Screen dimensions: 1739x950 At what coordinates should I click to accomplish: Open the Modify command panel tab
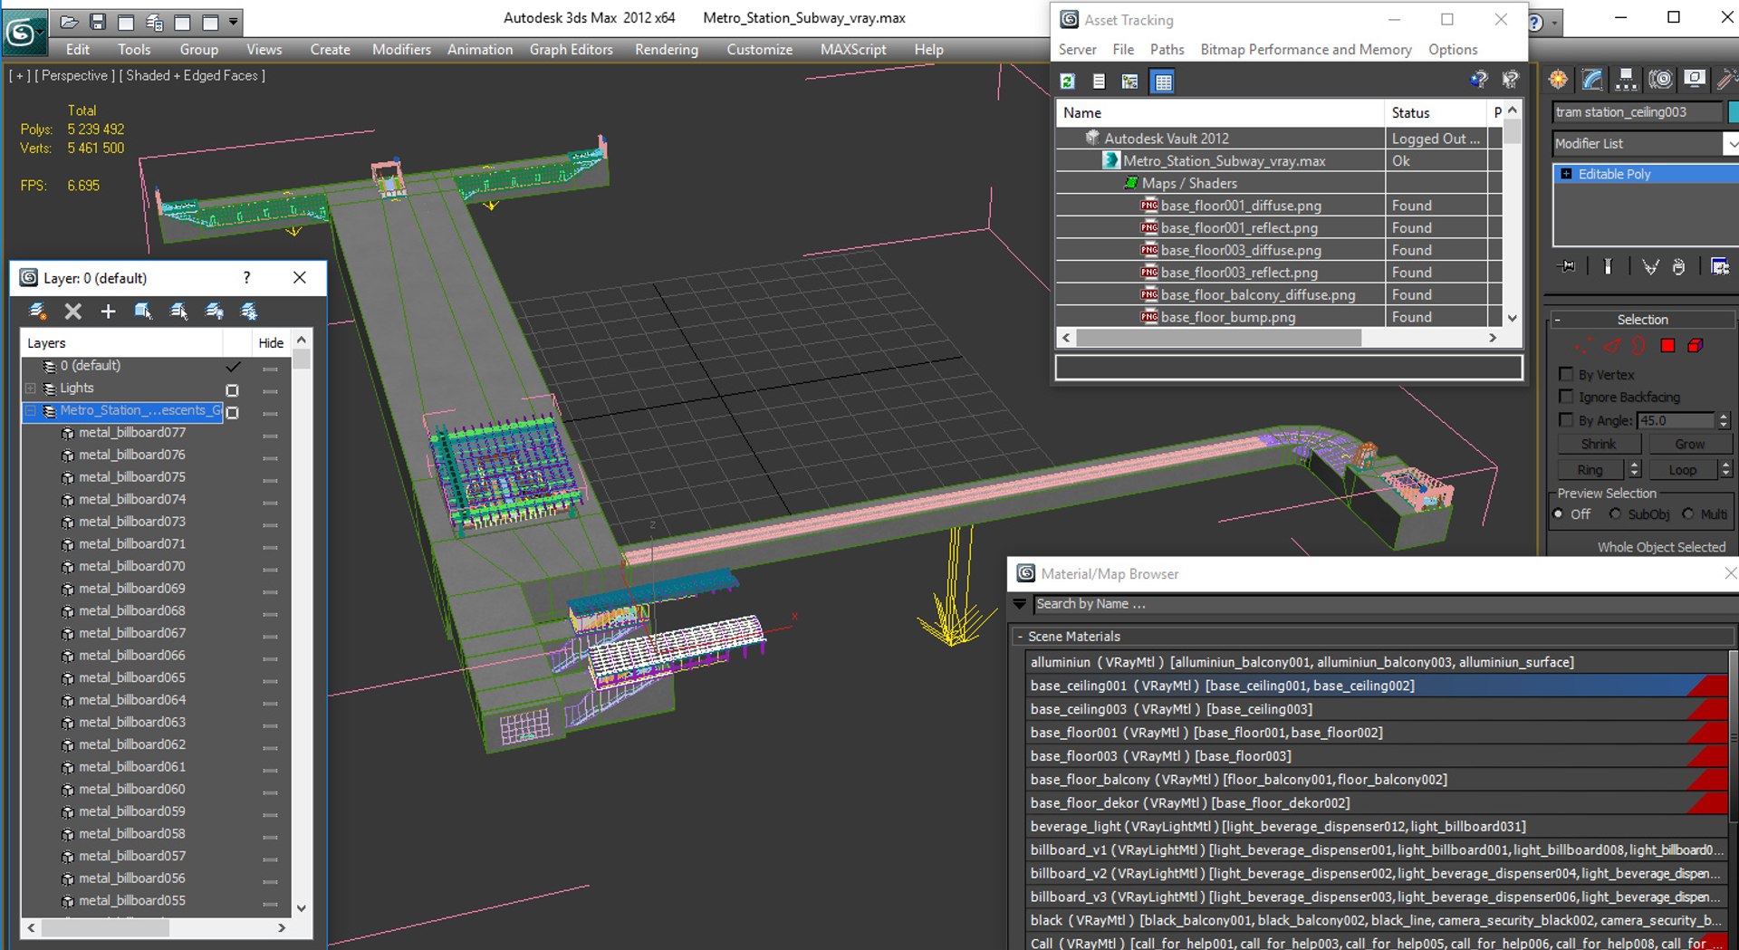click(x=1592, y=80)
